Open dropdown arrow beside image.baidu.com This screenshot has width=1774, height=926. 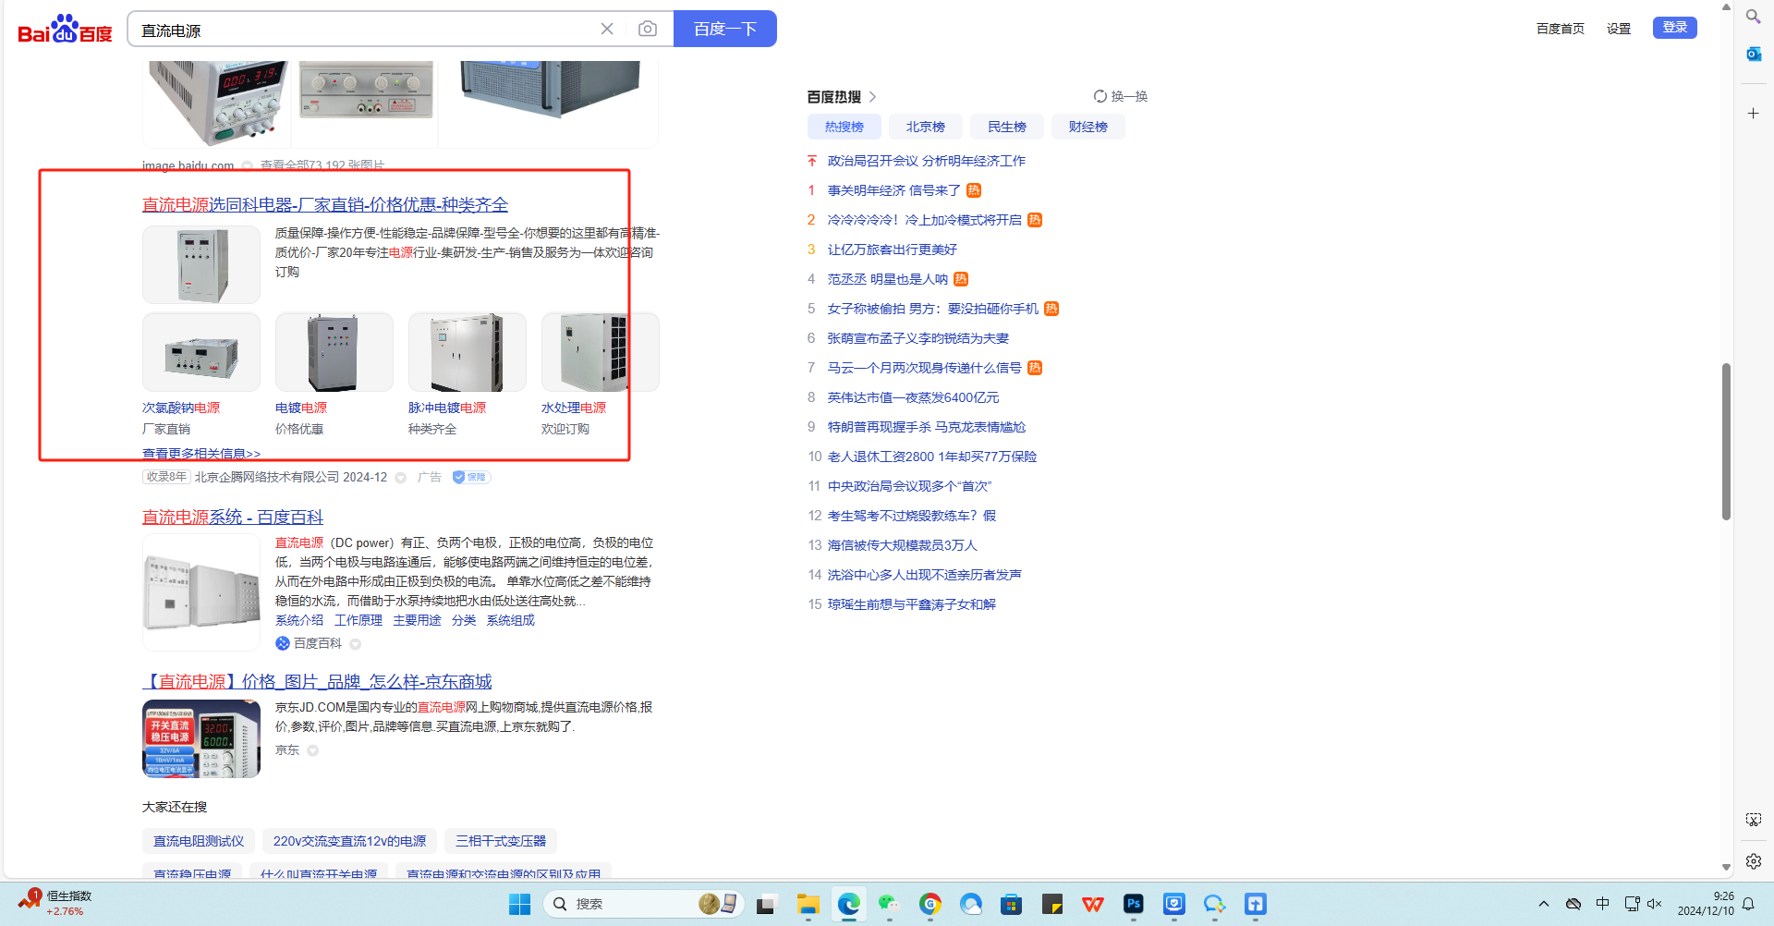point(247,165)
